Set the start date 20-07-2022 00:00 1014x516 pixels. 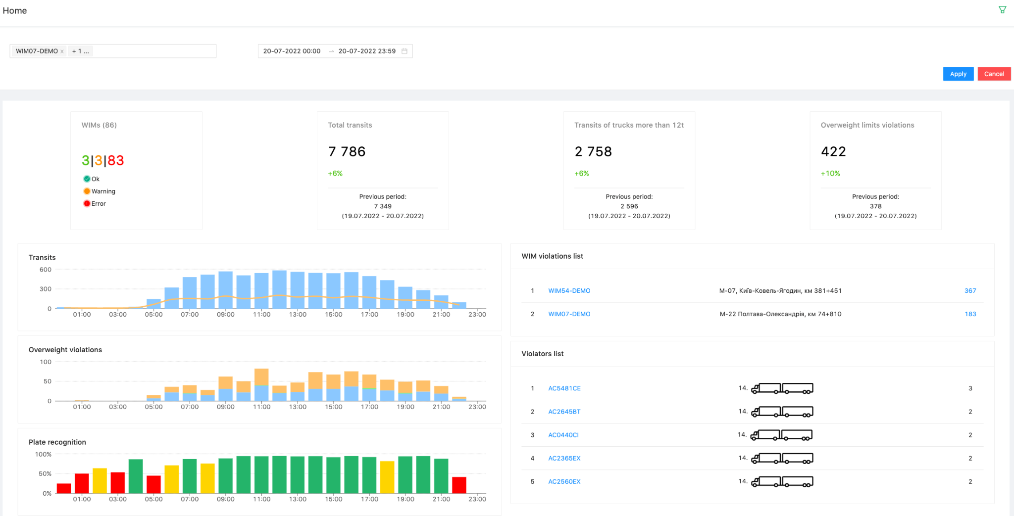coord(292,51)
